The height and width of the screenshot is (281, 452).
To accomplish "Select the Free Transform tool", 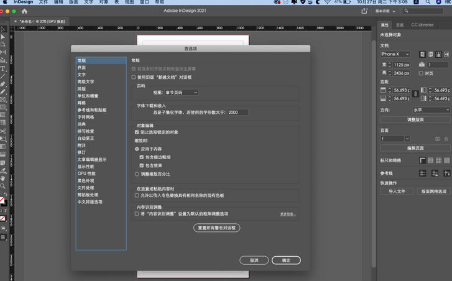I will point(3,139).
